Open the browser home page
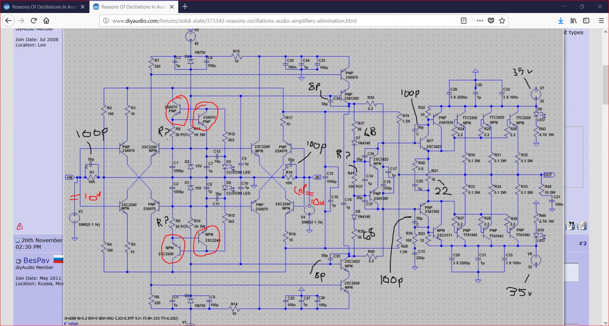 pos(46,21)
